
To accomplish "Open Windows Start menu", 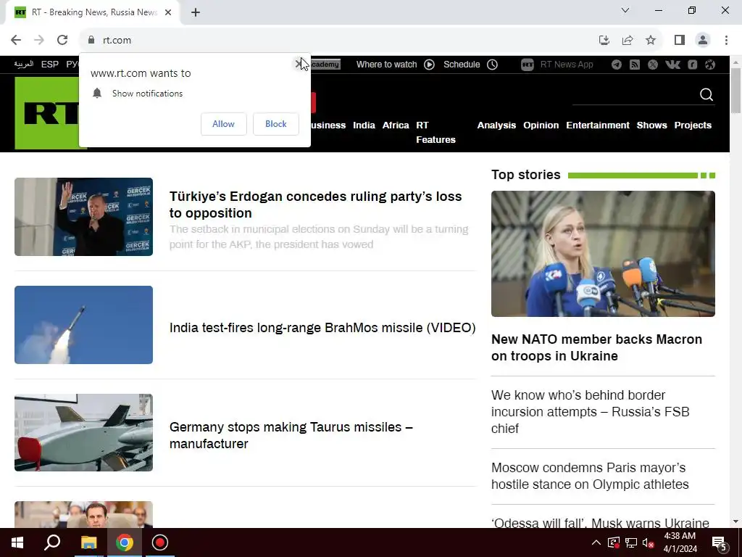I will pos(17,542).
